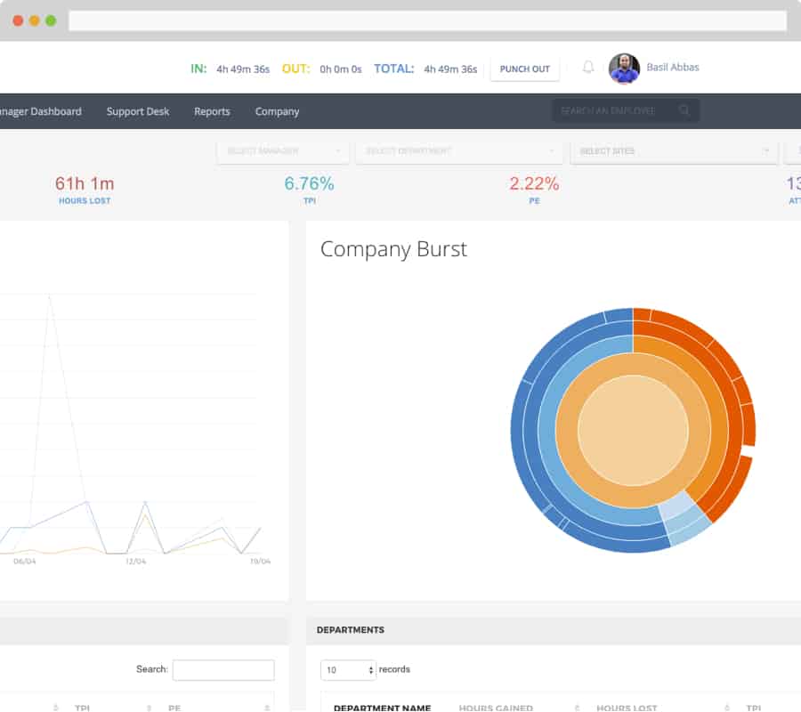
Task: Expand the Select Sites filter
Action: click(674, 151)
